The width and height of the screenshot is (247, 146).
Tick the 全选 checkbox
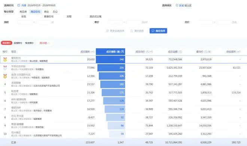pyautogui.click(x=19, y=16)
